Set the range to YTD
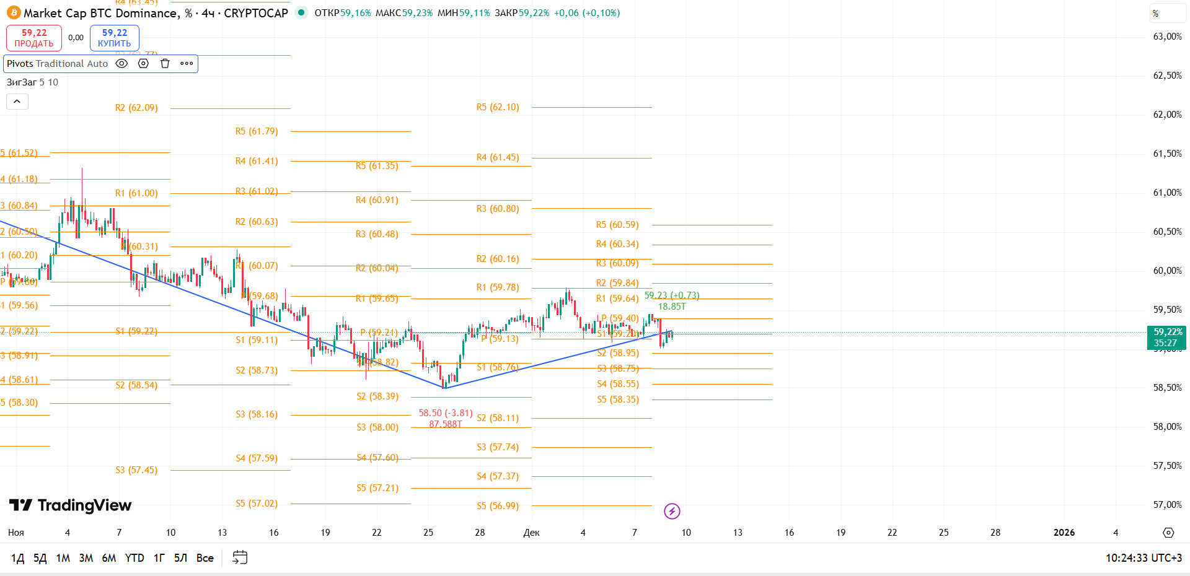The image size is (1190, 576). (134, 558)
